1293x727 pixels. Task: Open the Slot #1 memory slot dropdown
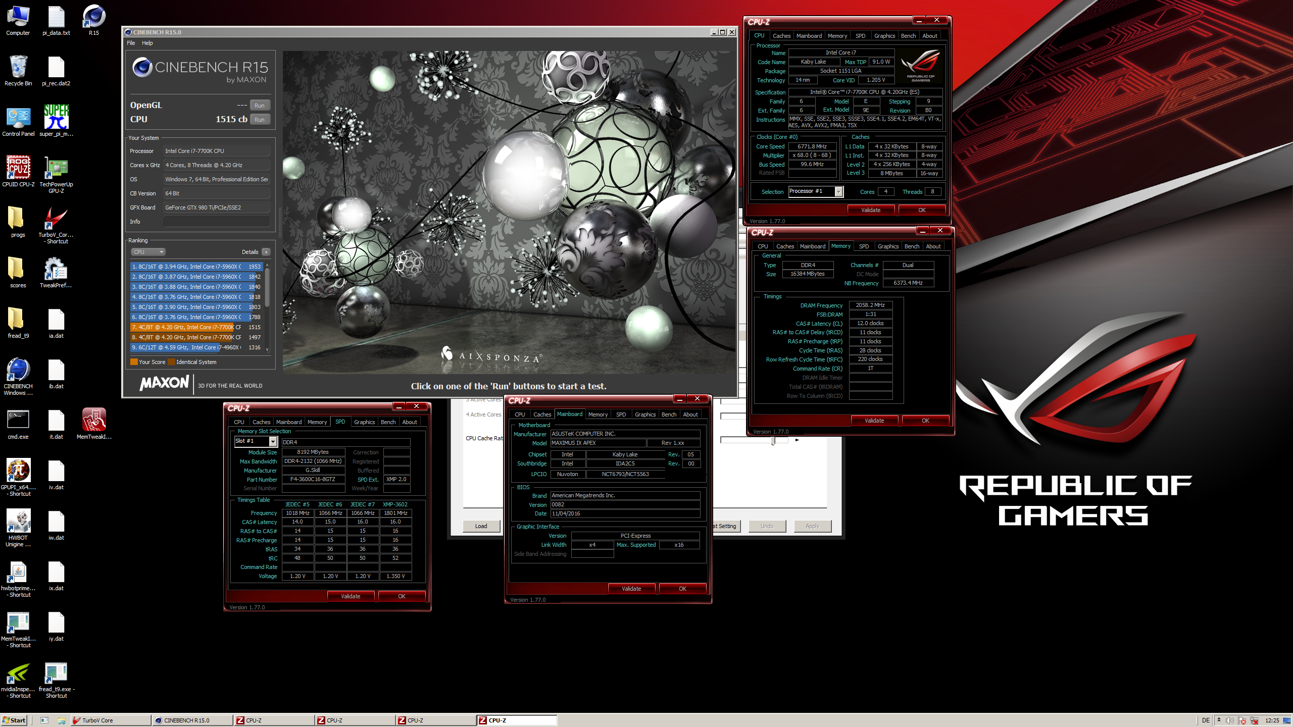256,441
